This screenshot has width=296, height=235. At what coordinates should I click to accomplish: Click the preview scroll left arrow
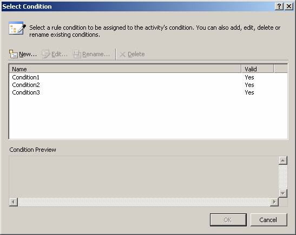pos(14,202)
